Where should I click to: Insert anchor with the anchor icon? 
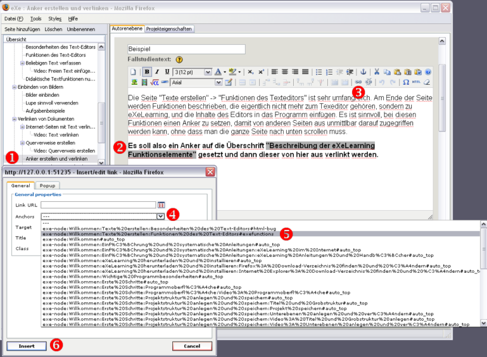pyautogui.click(x=363, y=72)
